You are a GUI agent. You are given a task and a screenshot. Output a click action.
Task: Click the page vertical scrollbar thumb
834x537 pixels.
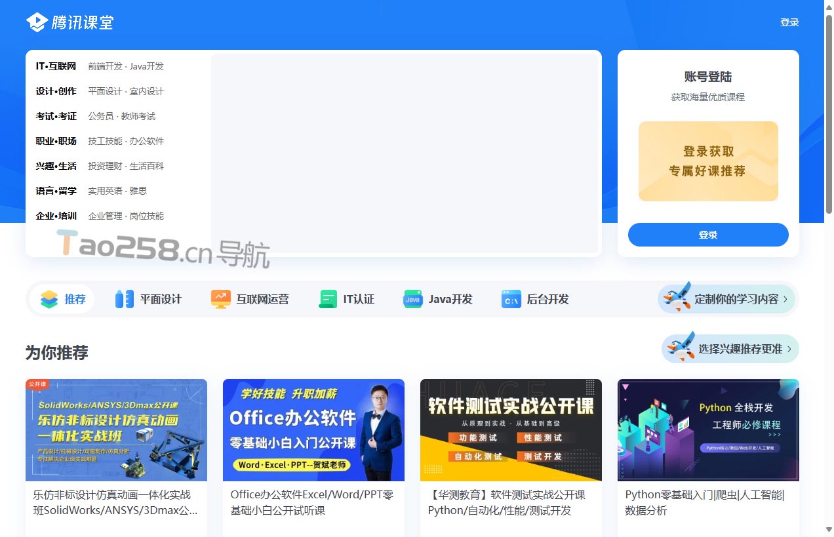tap(829, 113)
